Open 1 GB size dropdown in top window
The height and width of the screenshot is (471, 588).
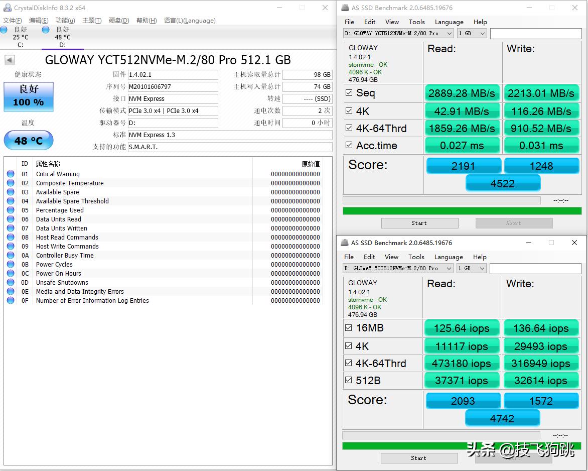472,33
